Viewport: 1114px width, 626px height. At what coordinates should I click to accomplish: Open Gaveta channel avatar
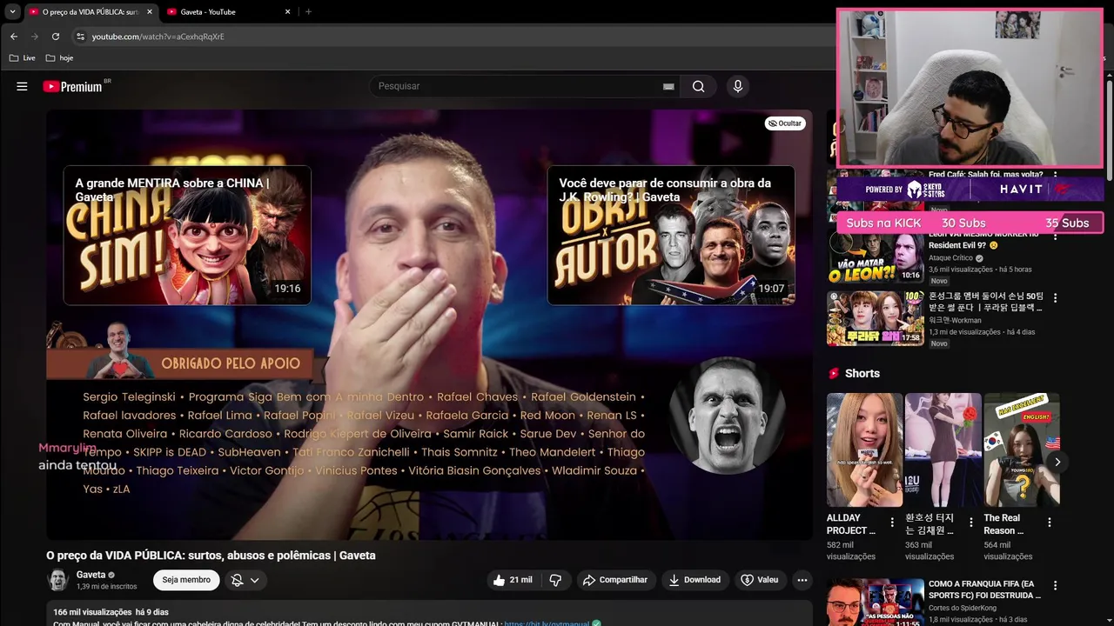(x=57, y=580)
